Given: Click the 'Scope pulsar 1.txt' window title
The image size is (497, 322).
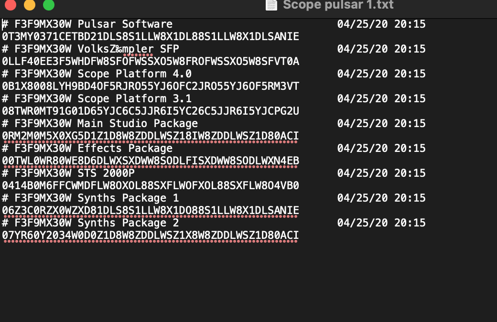Looking at the screenshot, I should 338,5.
